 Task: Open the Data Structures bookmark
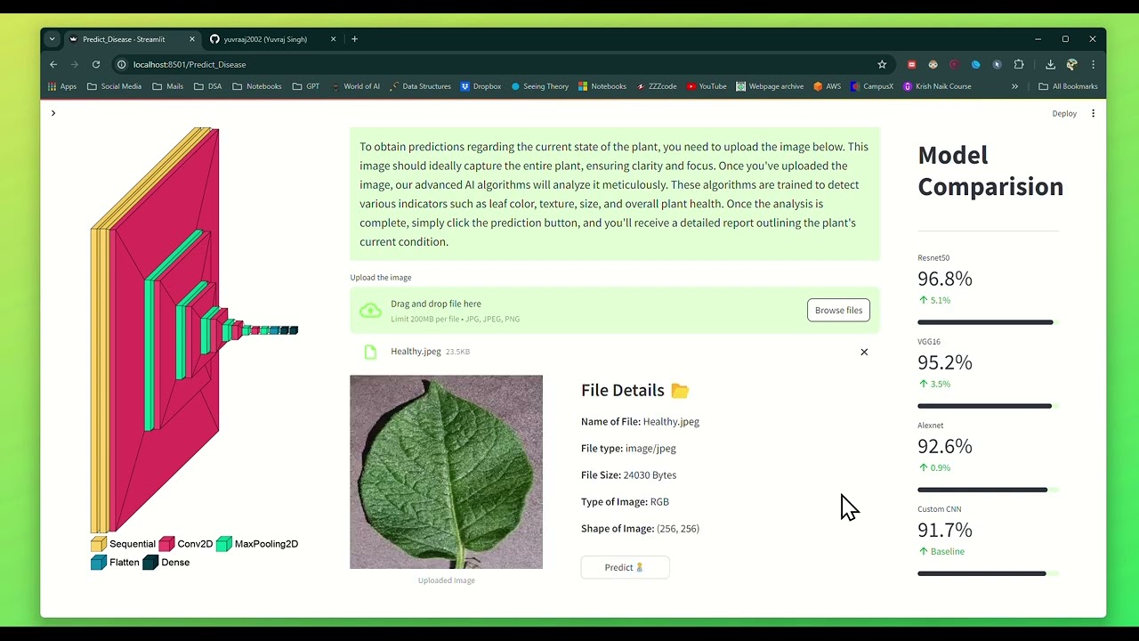(420, 86)
